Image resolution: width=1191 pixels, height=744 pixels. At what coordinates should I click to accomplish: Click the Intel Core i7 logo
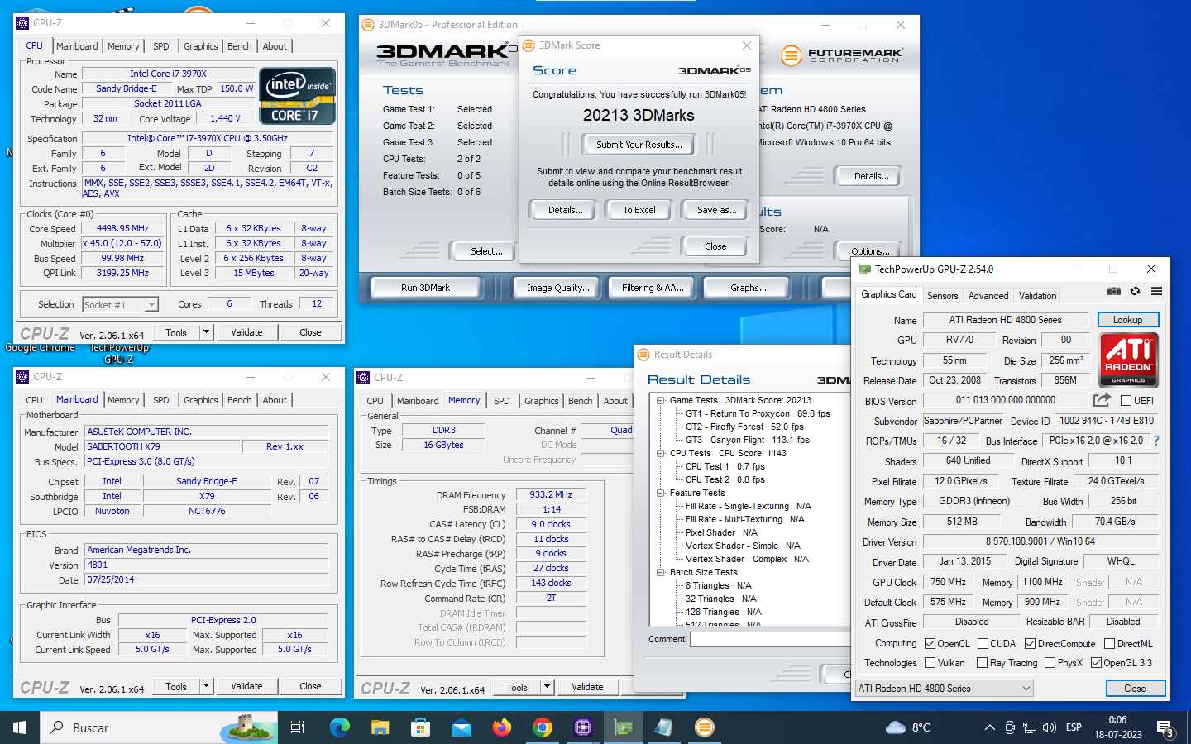coord(297,96)
